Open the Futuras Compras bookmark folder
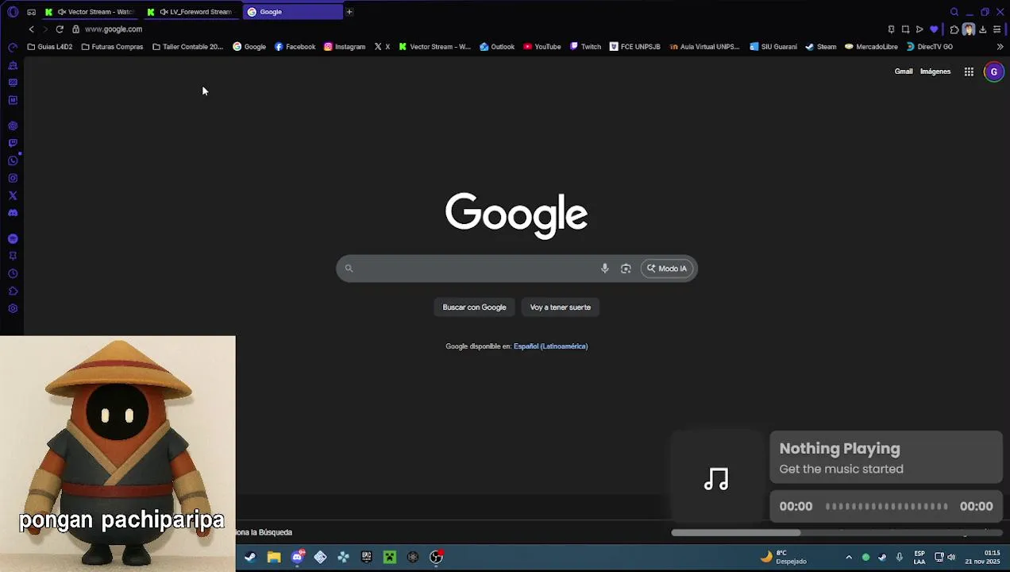Screen dimensions: 1010x572 click(x=112, y=47)
